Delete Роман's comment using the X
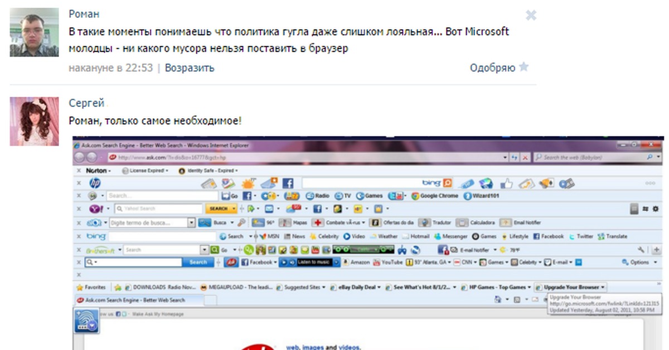This screenshot has width=669, height=350. [x=531, y=15]
